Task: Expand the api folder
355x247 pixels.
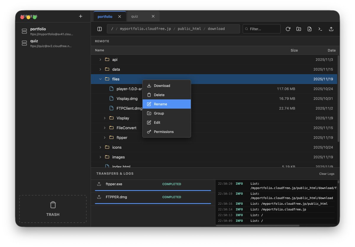Action: tap(100, 60)
